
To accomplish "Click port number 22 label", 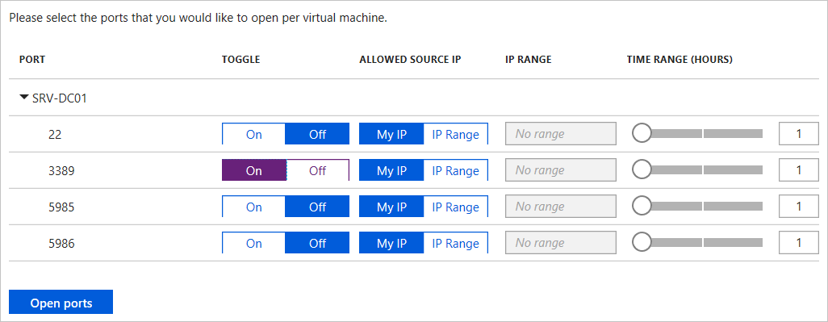I will click(x=55, y=135).
